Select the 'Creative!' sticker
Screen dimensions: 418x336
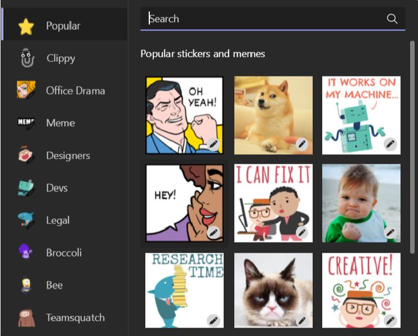(361, 290)
